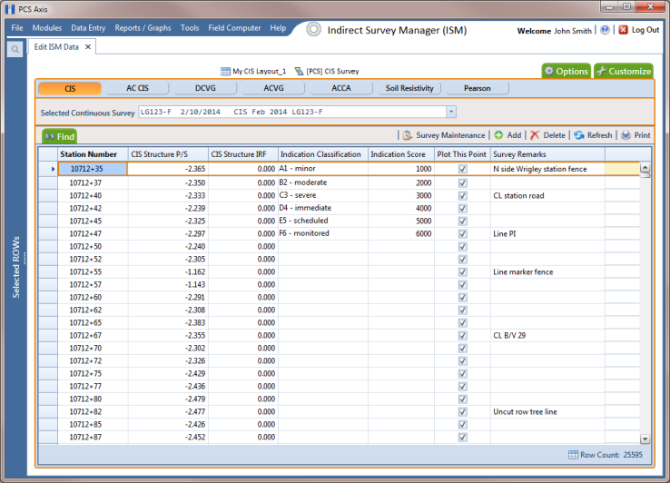Uncheck Plot This Point for 10712+35

(462, 169)
